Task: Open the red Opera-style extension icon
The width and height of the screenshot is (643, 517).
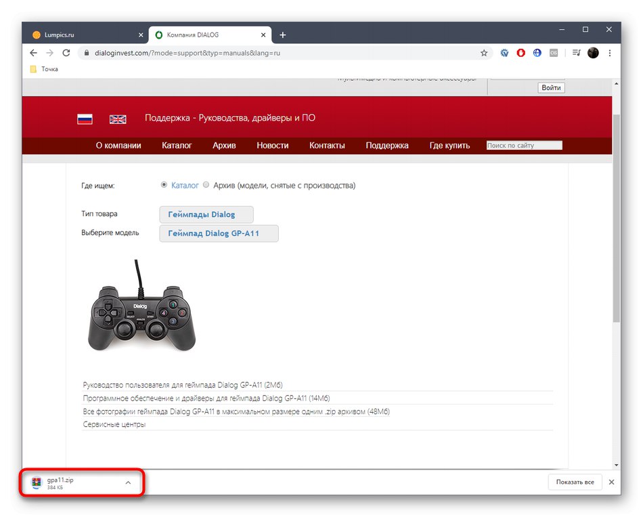Action: click(x=520, y=53)
